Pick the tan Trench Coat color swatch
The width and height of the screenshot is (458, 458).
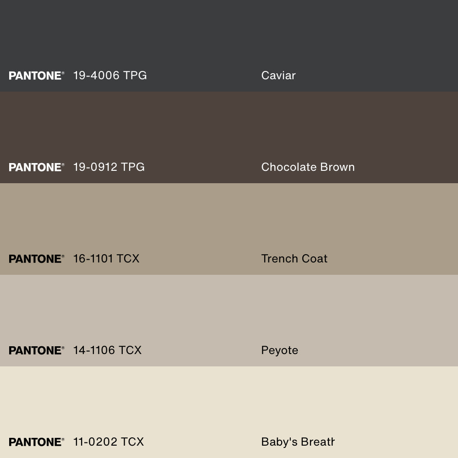(x=229, y=220)
